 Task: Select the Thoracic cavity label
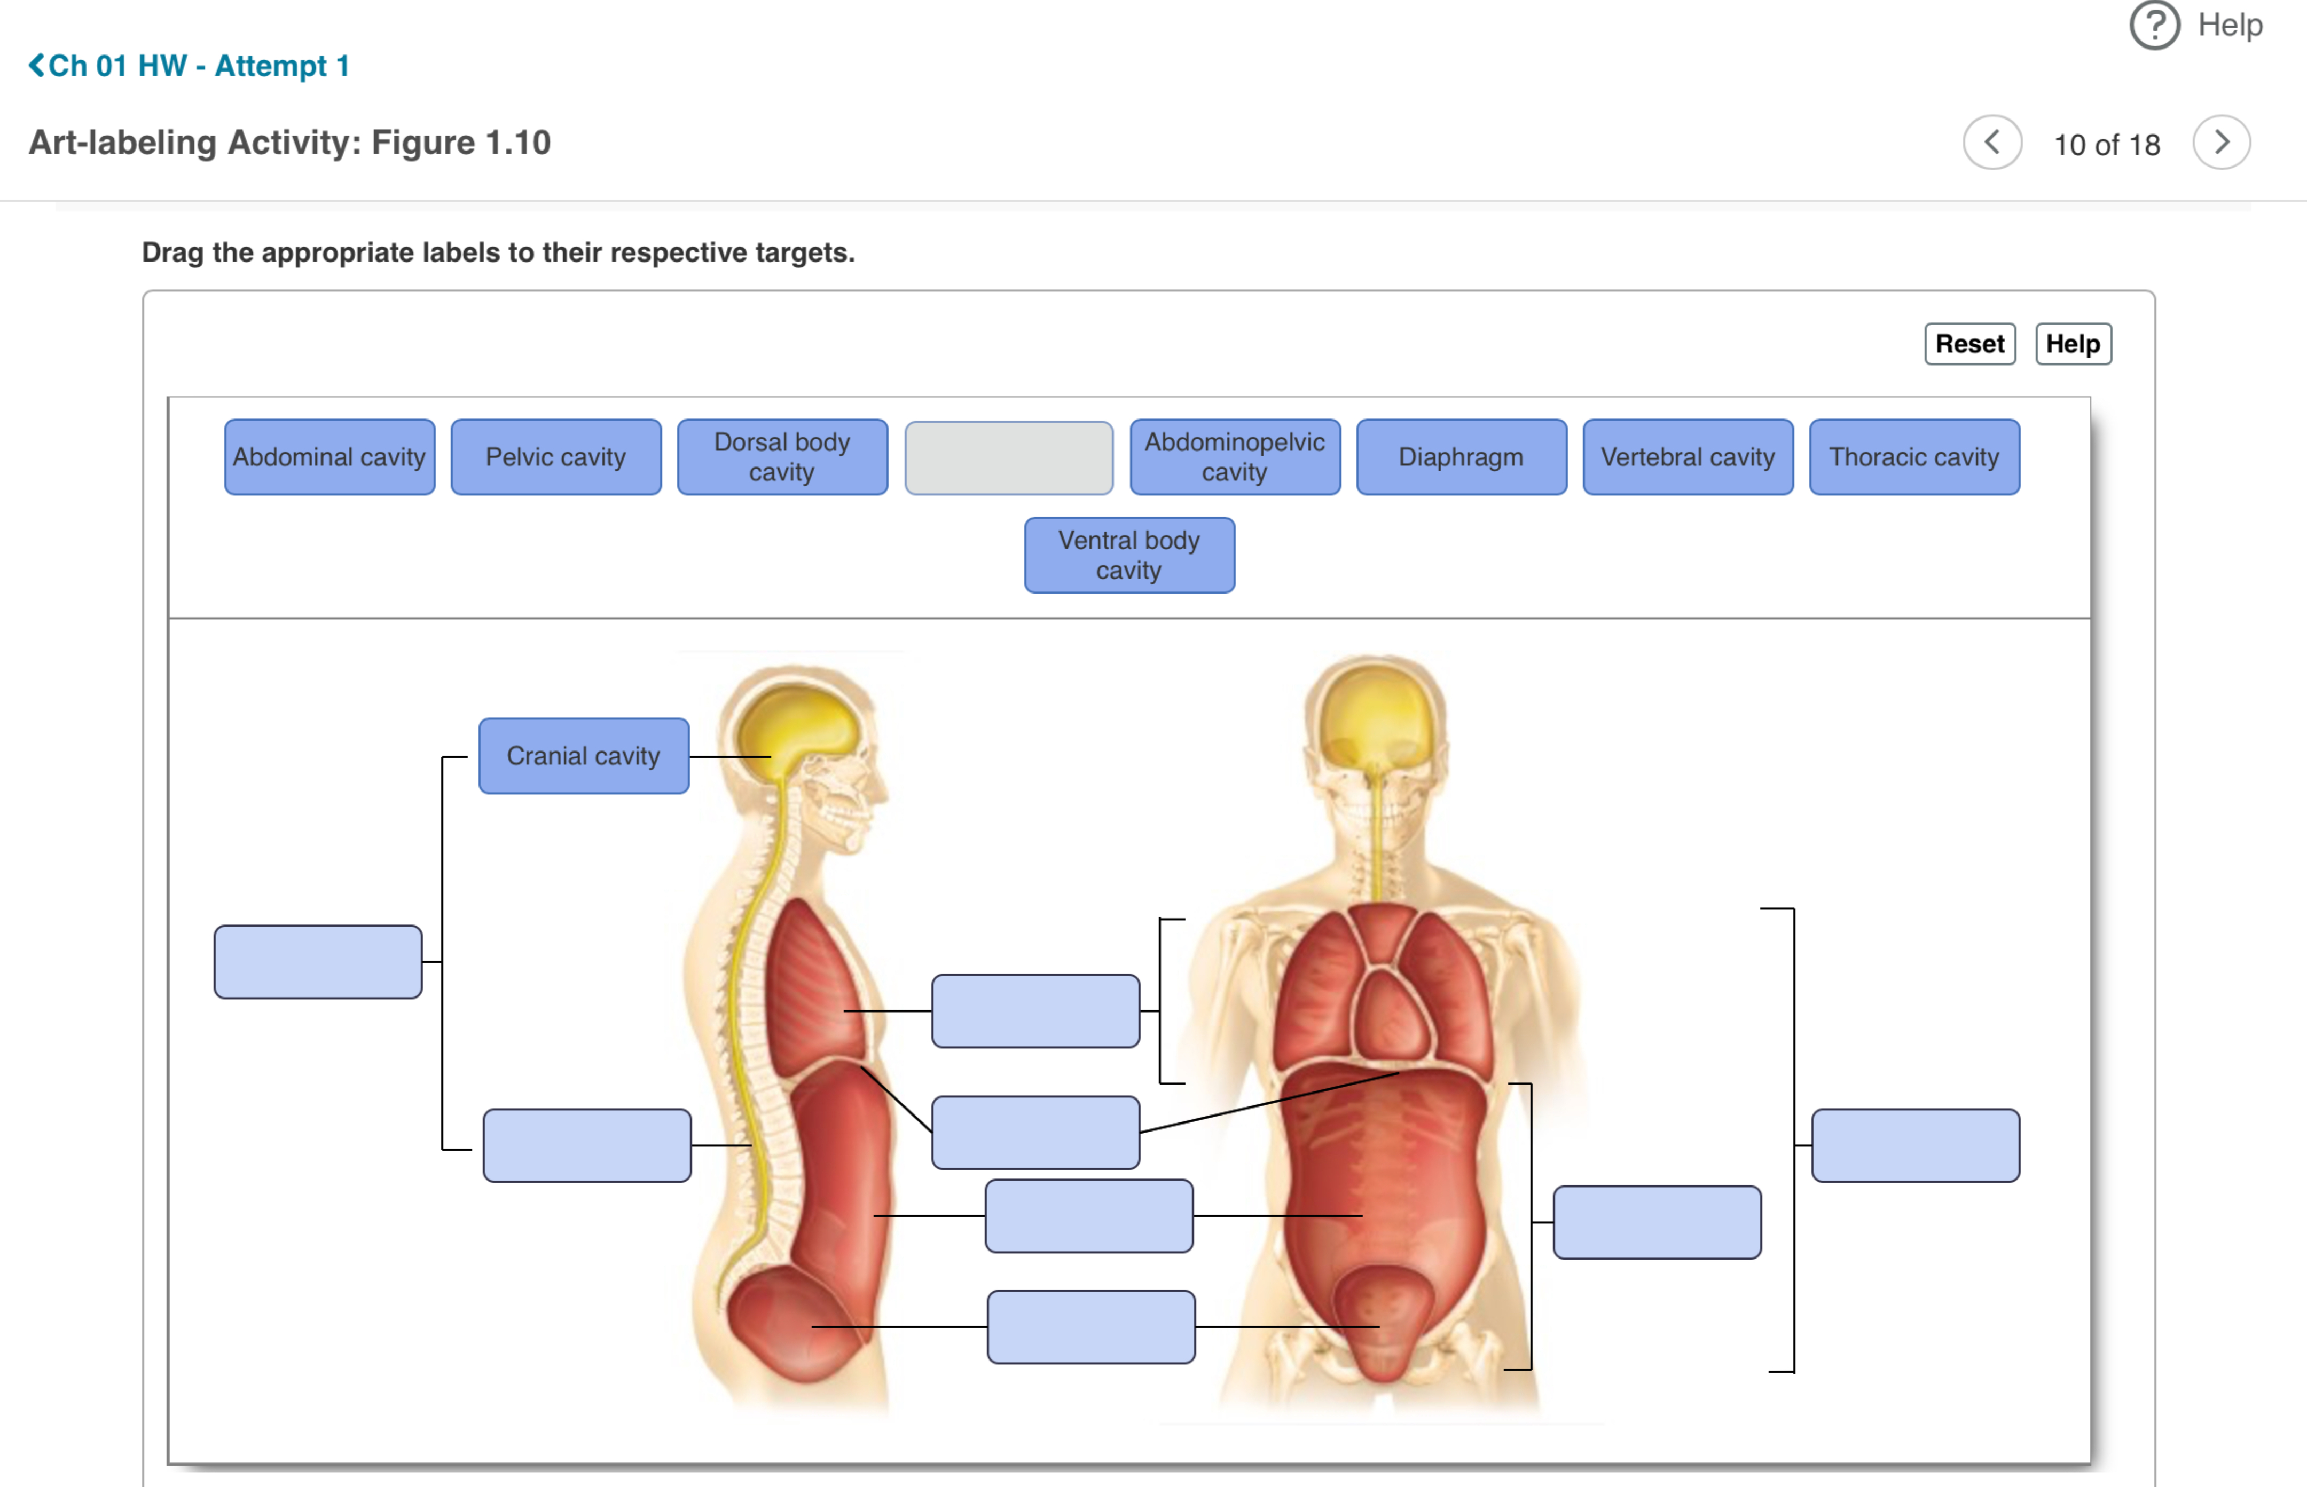[1913, 457]
